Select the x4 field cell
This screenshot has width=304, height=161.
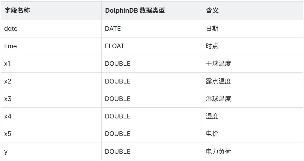click(51, 116)
